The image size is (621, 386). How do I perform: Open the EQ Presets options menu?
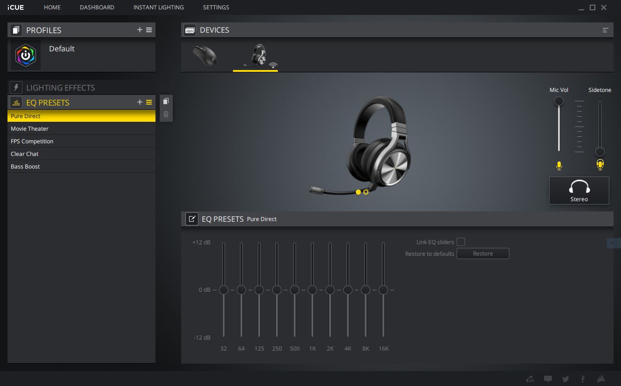coord(149,102)
